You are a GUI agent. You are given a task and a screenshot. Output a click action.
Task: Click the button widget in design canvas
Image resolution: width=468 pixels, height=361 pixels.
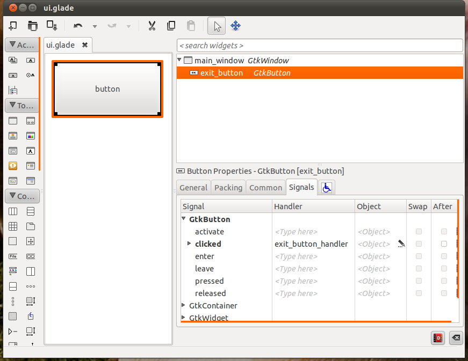107,89
